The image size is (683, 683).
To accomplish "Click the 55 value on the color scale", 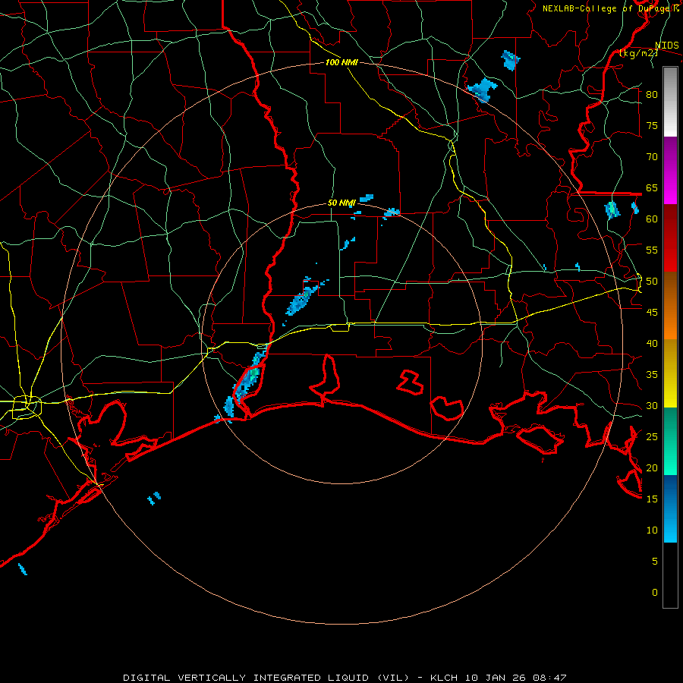I will [x=652, y=250].
